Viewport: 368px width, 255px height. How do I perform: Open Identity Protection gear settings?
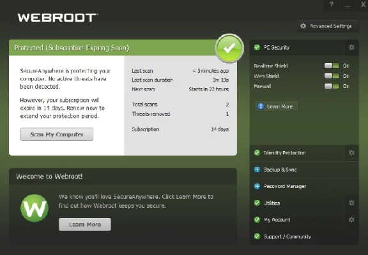[x=351, y=153]
